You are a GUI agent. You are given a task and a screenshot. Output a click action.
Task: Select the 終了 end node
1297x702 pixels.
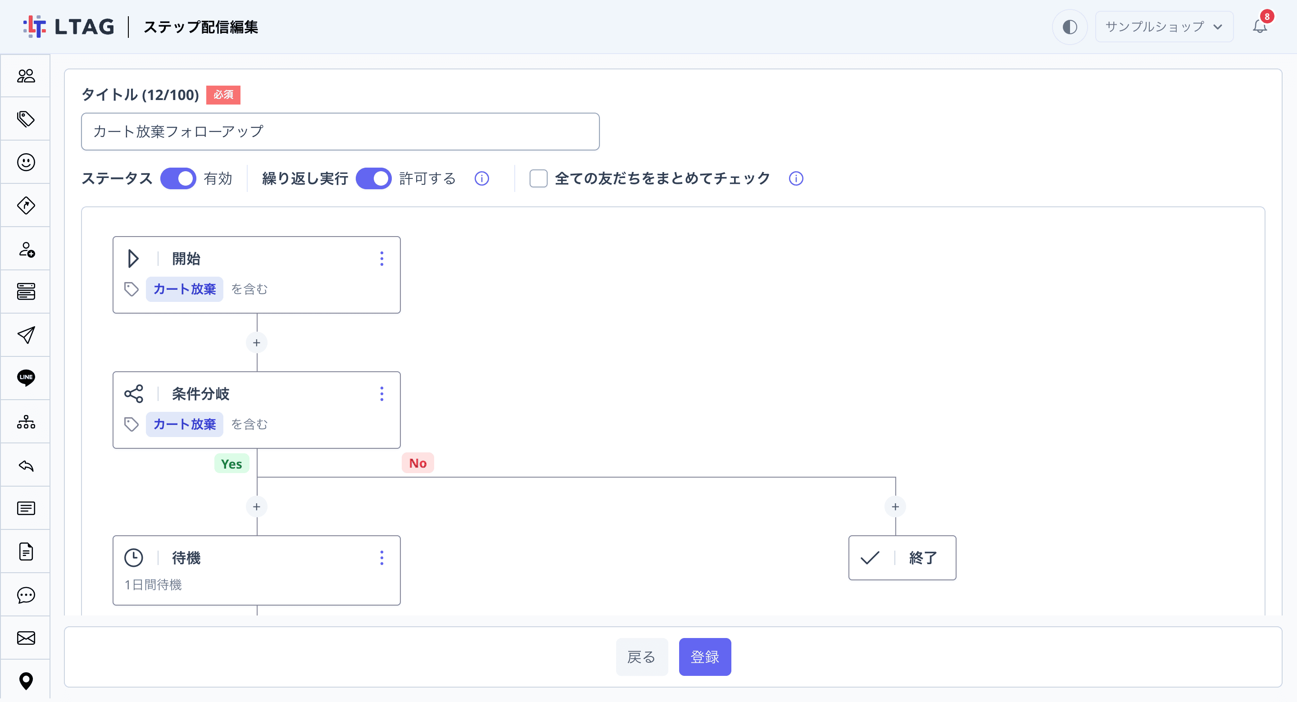[x=902, y=557]
